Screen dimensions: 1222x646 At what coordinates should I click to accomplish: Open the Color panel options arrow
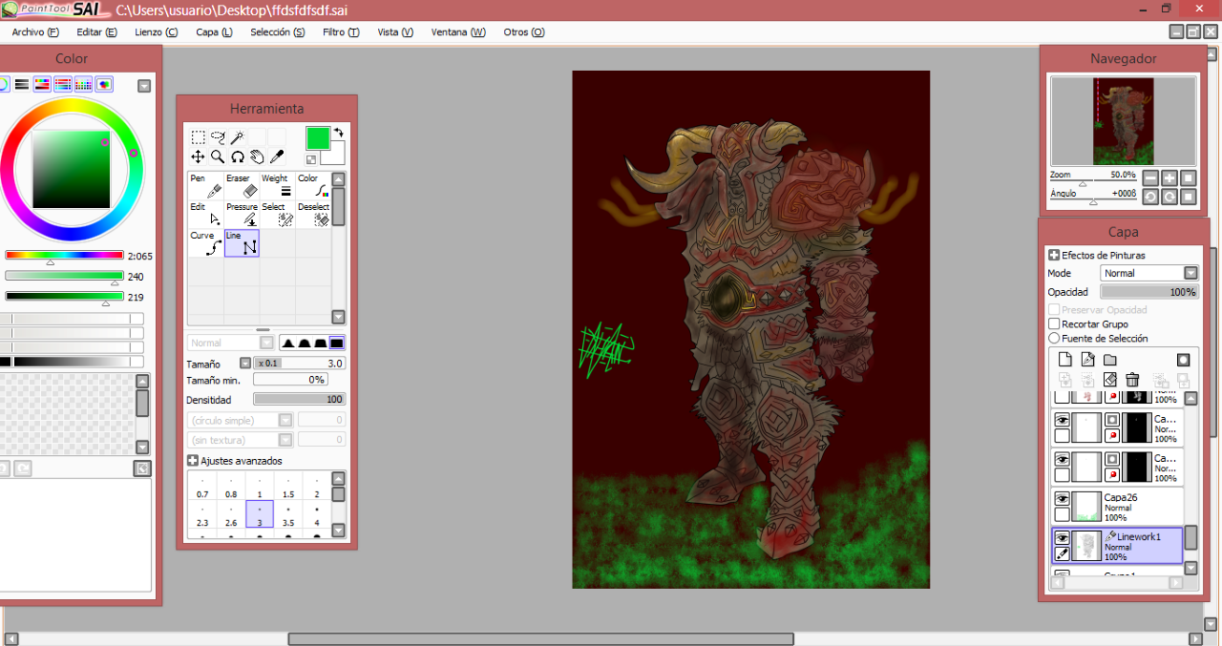point(144,86)
